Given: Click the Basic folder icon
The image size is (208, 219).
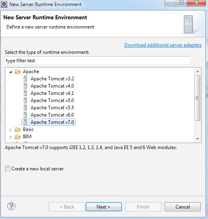Looking at the screenshot, I should [x=18, y=130].
